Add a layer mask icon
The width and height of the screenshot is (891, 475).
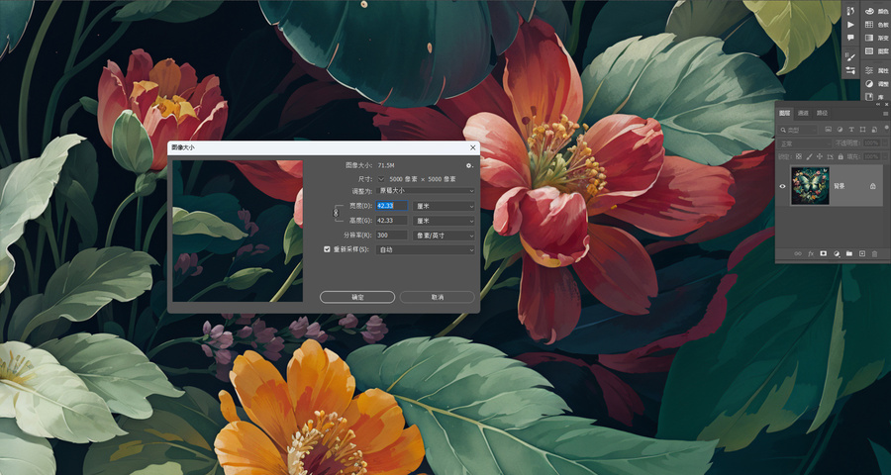(824, 253)
